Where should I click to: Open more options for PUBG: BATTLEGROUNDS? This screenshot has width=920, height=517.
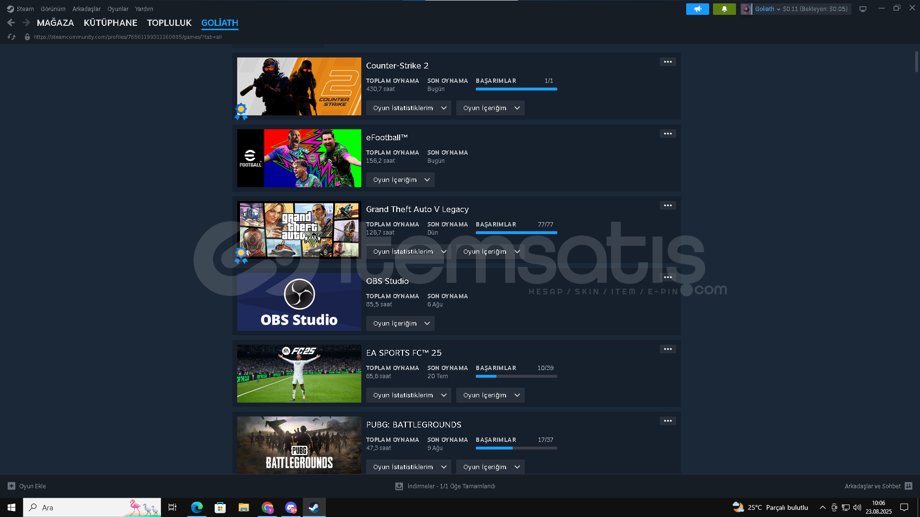pos(668,421)
